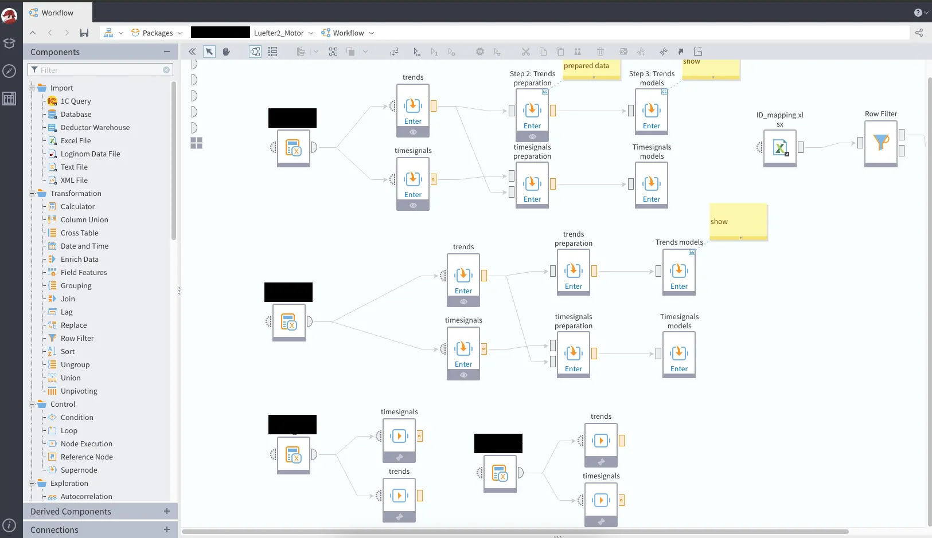Expand the Connections panel
The width and height of the screenshot is (932, 538).
pos(167,529)
